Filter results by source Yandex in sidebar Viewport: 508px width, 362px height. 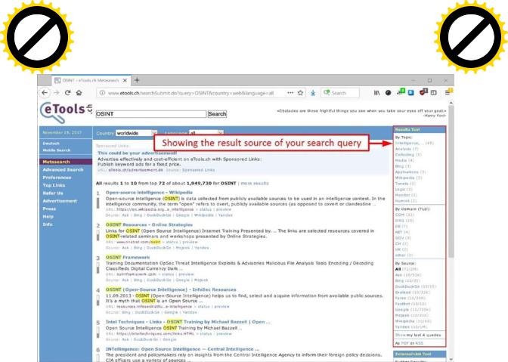(x=411, y=327)
